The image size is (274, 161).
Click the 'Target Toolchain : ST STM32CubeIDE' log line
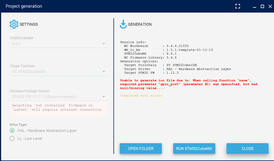160,65
